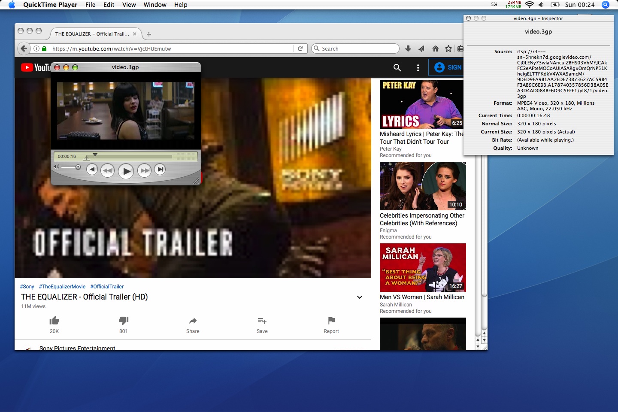The width and height of the screenshot is (618, 412).
Task: Click the QuickTime playhead marker
Action: tap(95, 155)
